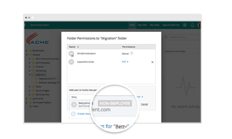Sort by the Name column header
The height and width of the screenshot is (139, 232).
72,47
